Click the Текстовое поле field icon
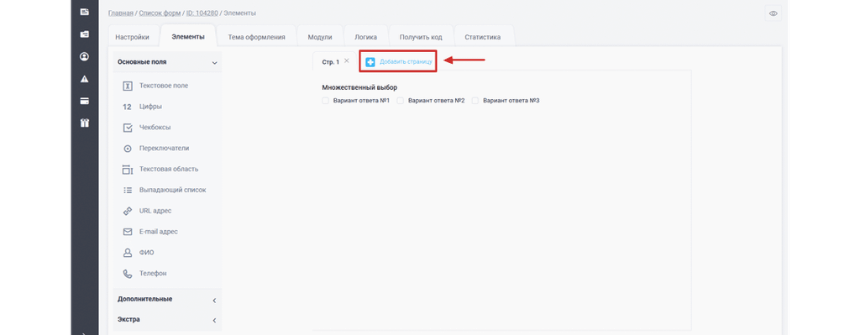The height and width of the screenshot is (335, 860). [x=128, y=86]
